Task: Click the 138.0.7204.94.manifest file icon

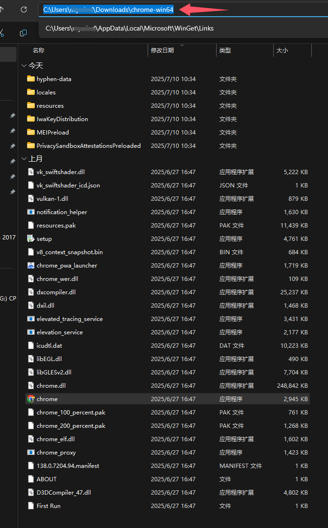Action: [x=31, y=466]
